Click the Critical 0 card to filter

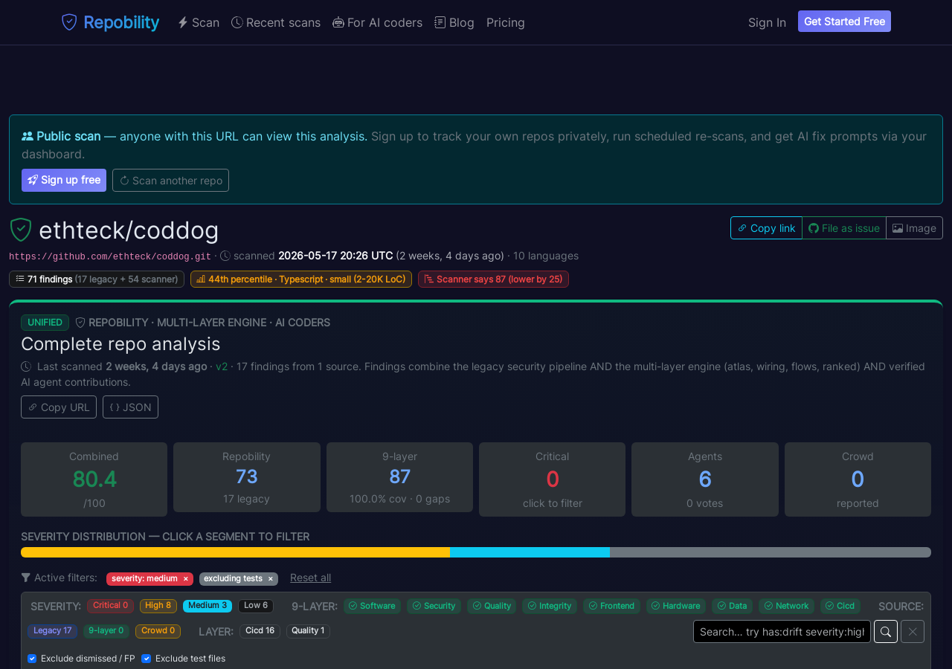[552, 479]
